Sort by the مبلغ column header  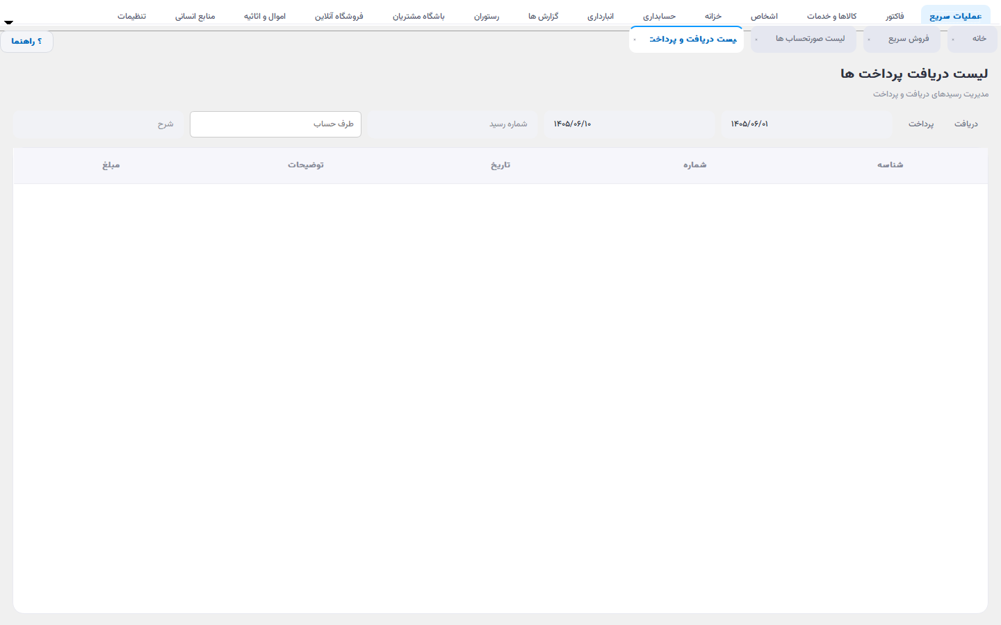pos(111,165)
